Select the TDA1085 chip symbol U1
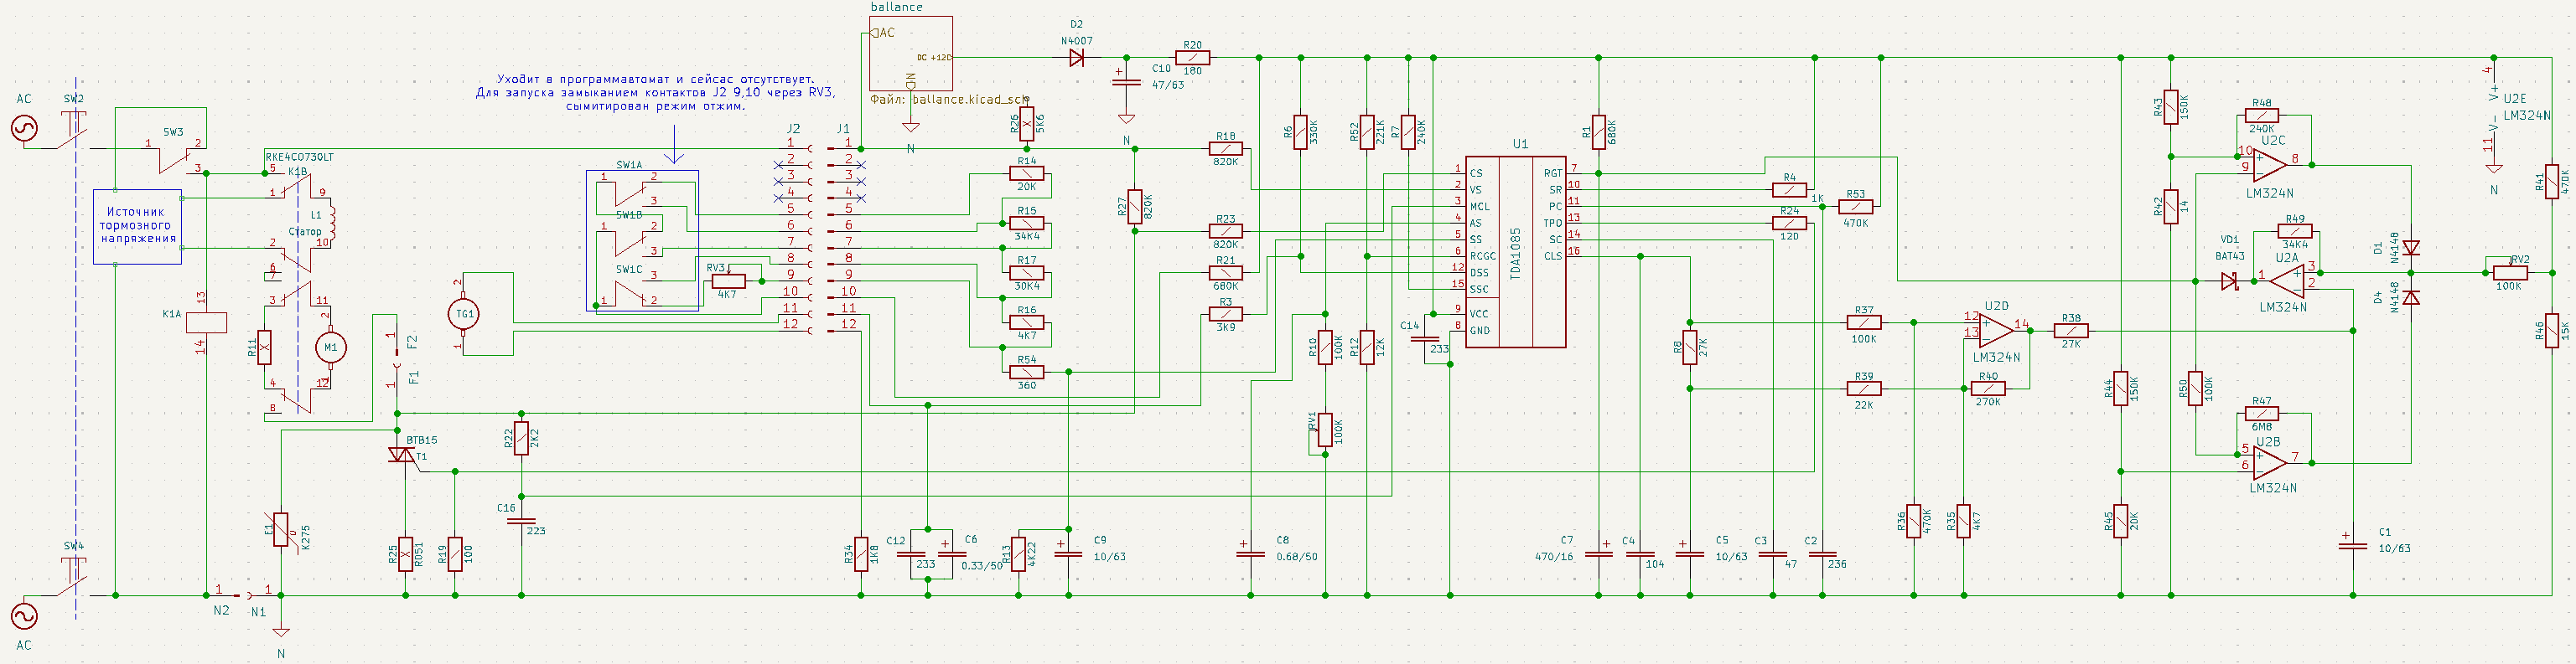Screen dimensions: 2576x664 [1515, 252]
